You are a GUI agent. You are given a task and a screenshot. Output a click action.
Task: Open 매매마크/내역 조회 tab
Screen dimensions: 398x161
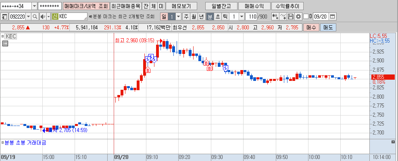86,6
